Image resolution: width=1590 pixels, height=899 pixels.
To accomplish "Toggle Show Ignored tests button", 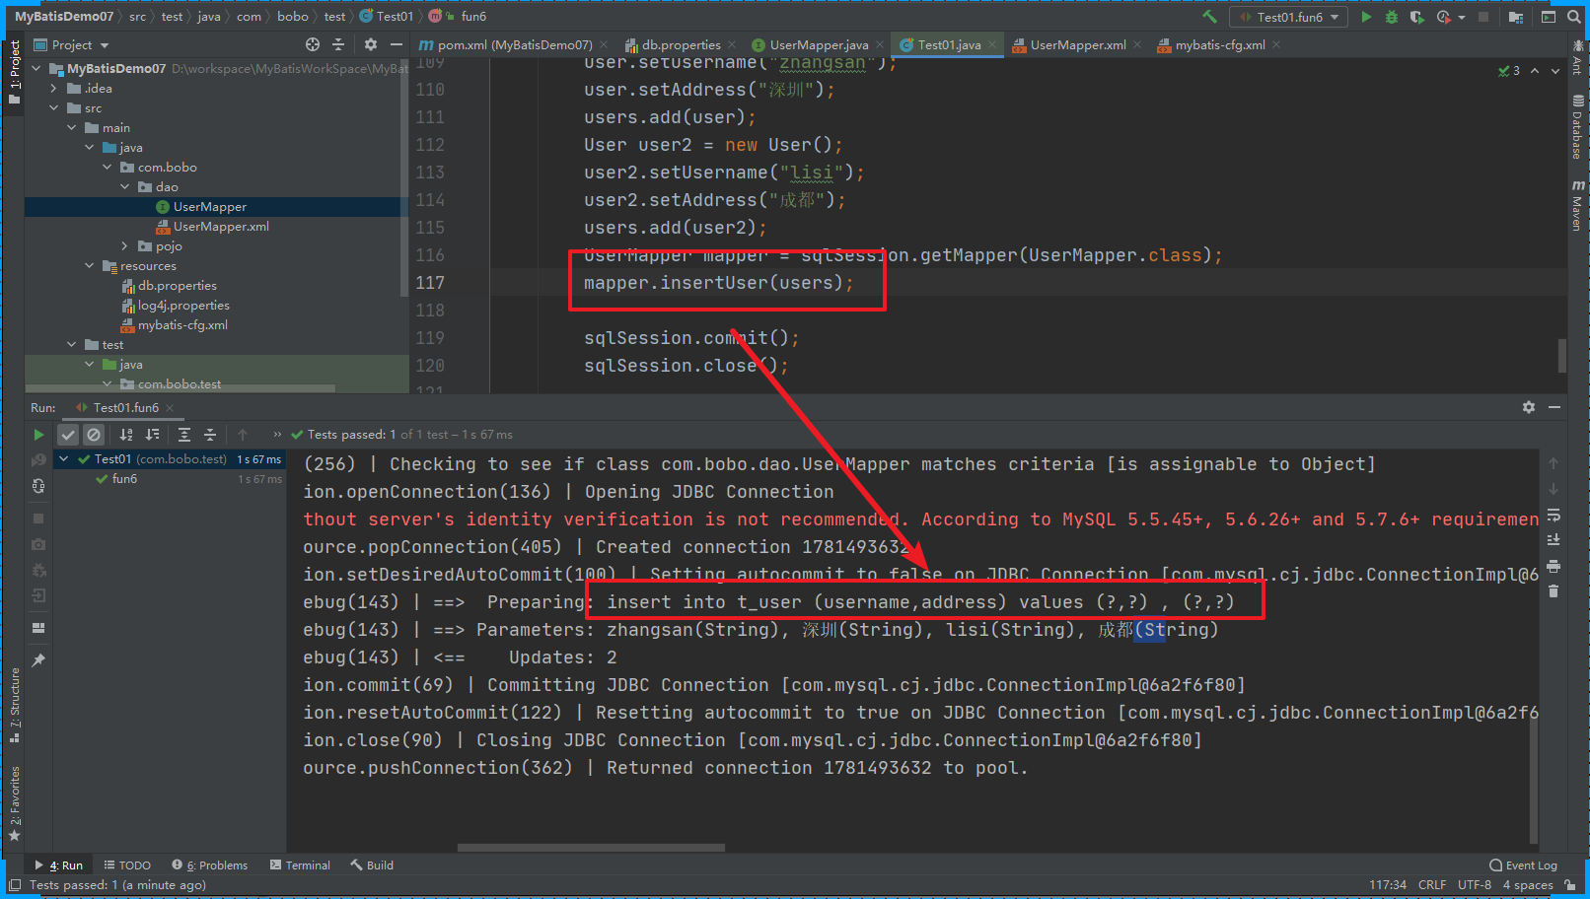I will click(x=94, y=435).
